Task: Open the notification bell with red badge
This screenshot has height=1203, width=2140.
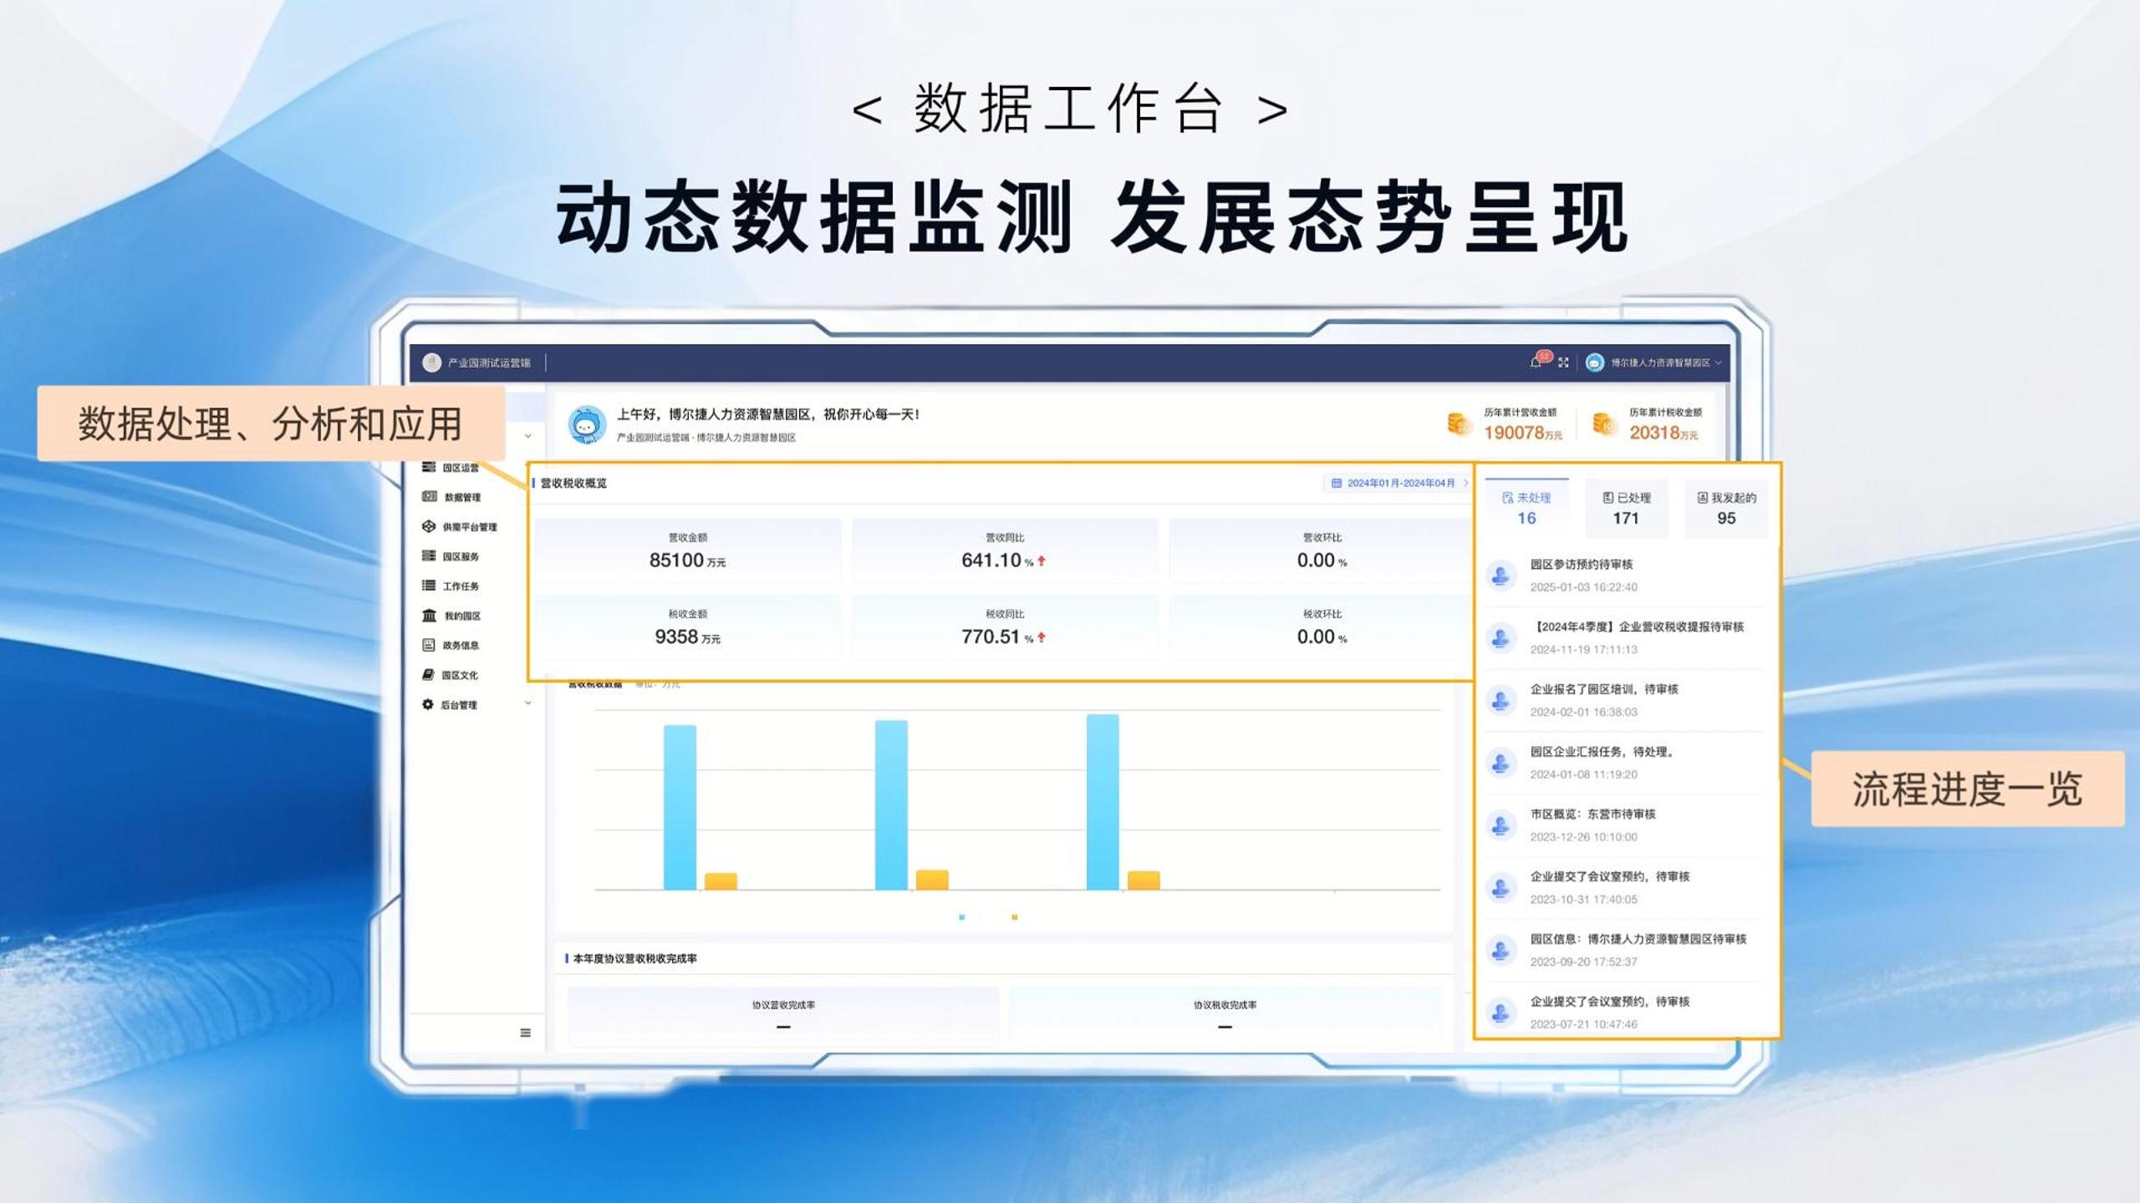Action: click(1536, 363)
